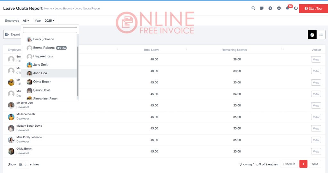Click Madam Sarah Davis name in table
The height and width of the screenshot is (173, 328).
point(29,126)
